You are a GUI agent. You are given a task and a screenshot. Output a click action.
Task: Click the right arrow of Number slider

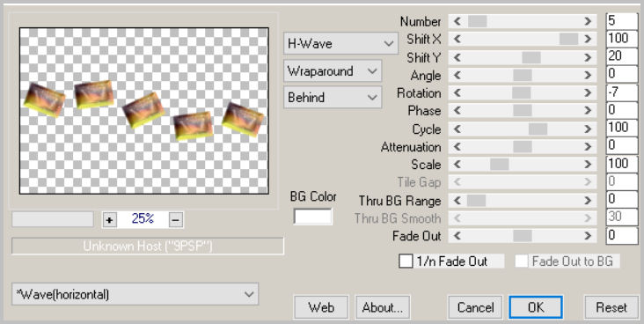(589, 21)
